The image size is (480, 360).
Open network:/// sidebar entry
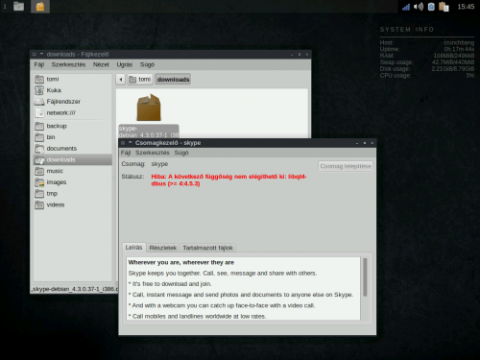click(73, 112)
